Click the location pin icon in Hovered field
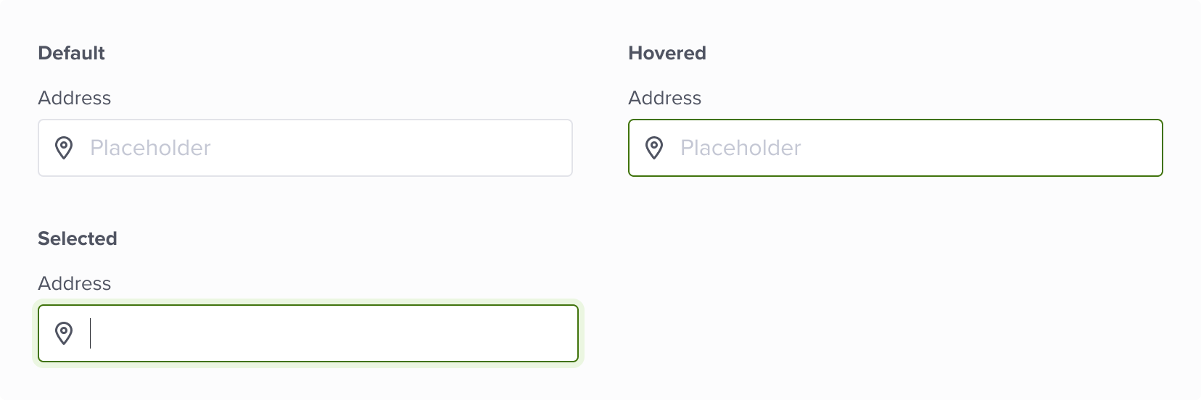 point(654,148)
